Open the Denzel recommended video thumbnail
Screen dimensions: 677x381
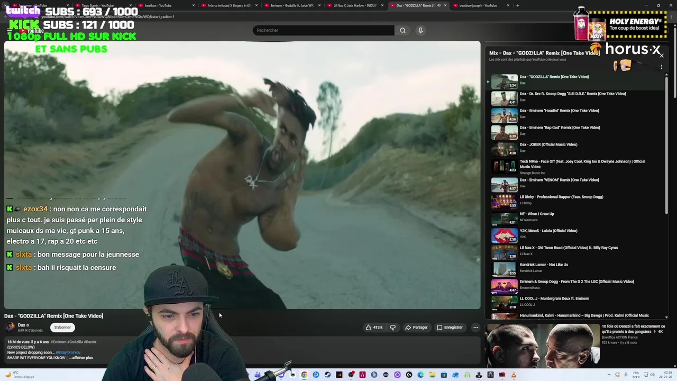tap(543, 345)
